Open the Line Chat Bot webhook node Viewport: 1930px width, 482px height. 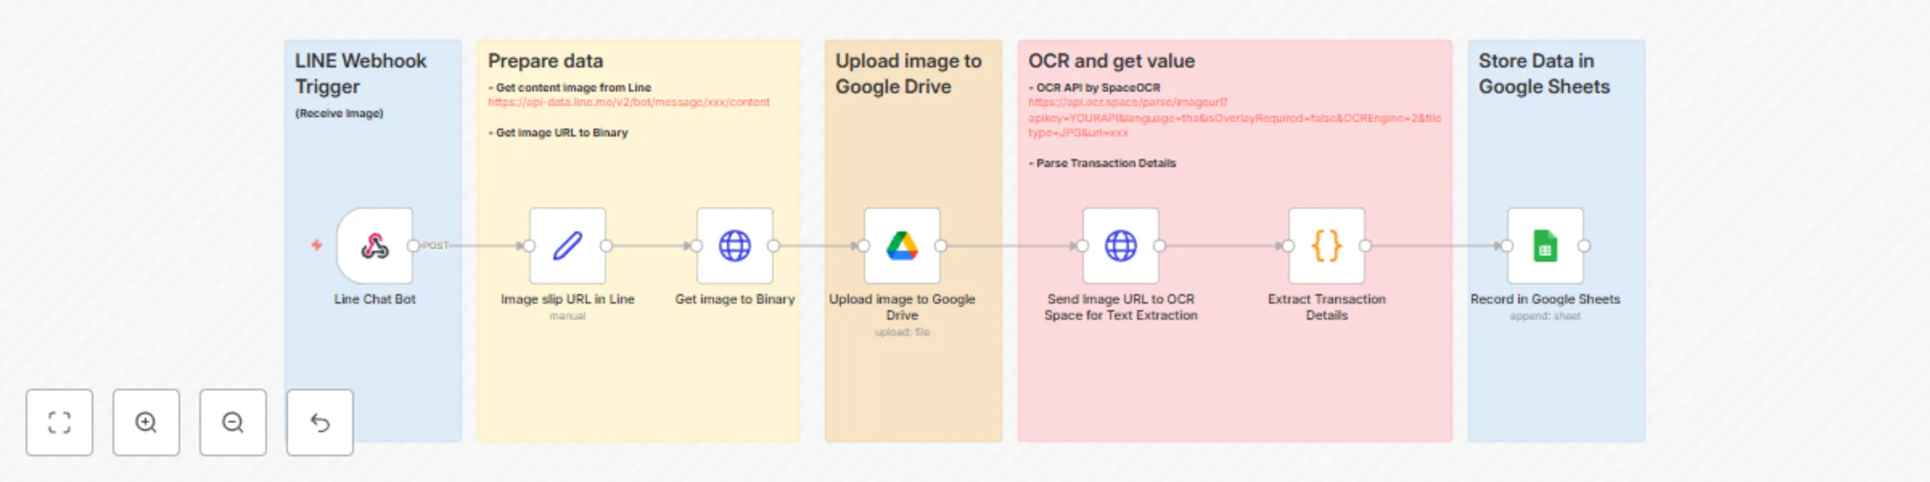point(375,246)
